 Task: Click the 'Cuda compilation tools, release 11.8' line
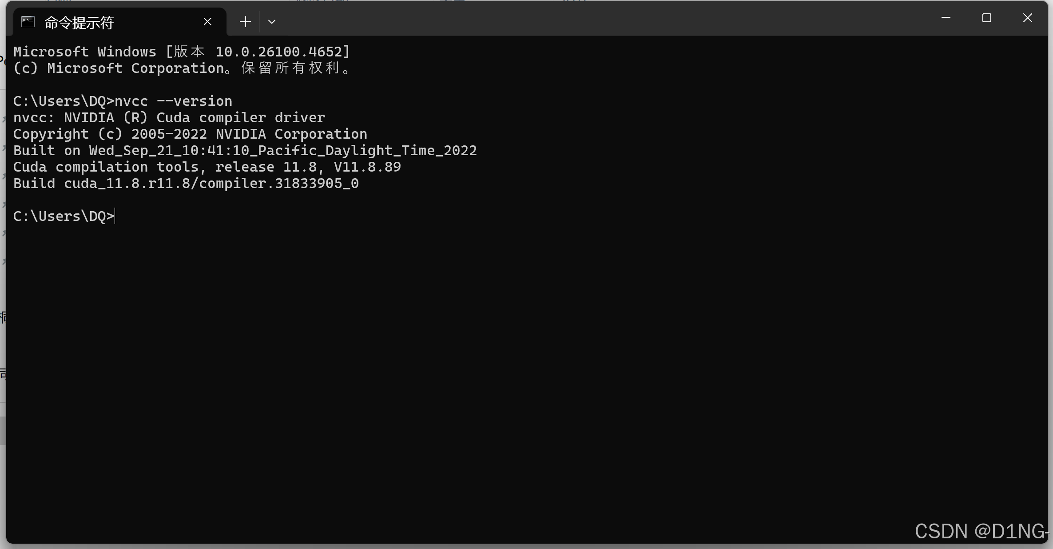[207, 167]
